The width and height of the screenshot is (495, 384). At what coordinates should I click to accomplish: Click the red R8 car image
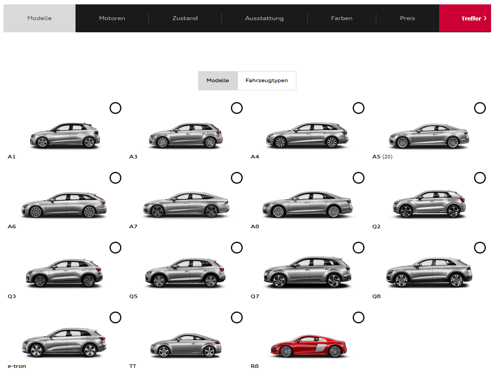(x=309, y=346)
